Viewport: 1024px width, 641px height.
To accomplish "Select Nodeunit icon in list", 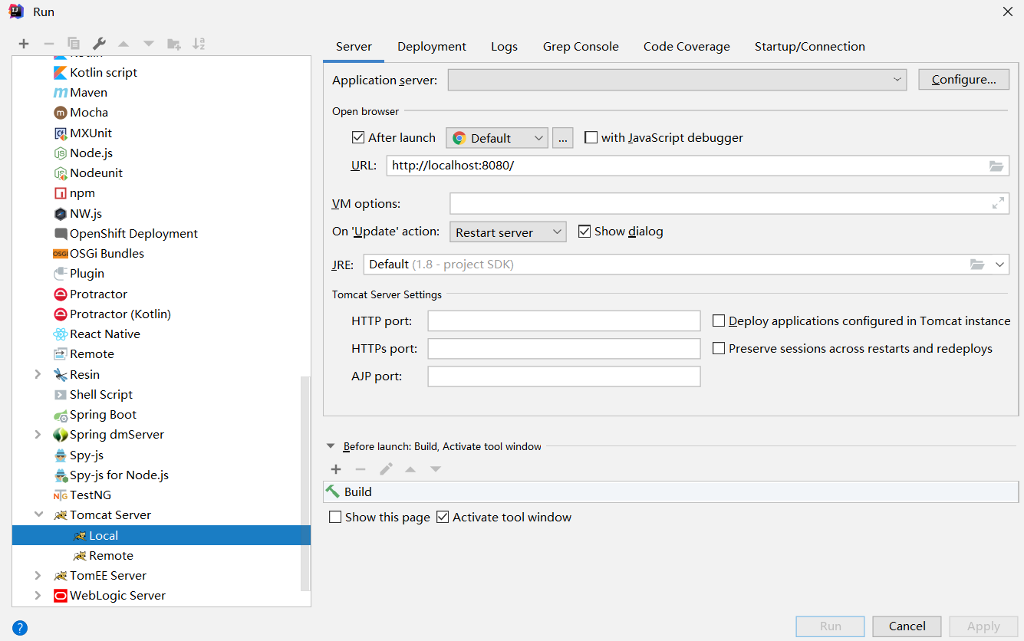I will coord(61,173).
